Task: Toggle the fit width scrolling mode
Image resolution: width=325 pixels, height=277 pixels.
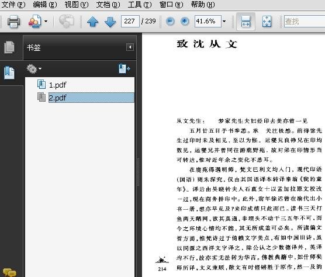Action: (246, 22)
